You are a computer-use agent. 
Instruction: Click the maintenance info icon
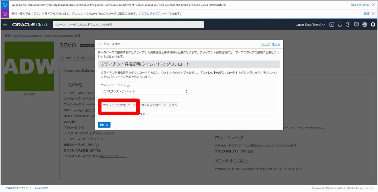tap(245, 161)
